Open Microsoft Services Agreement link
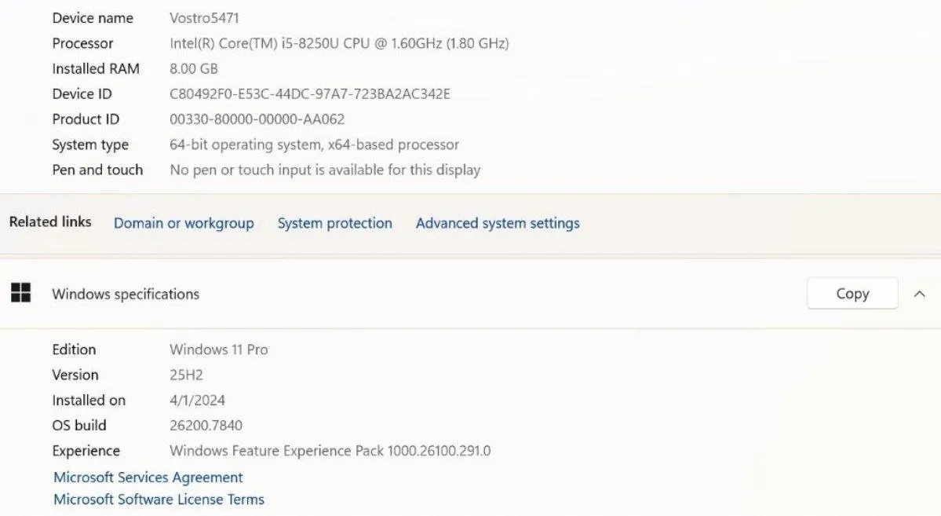The image size is (941, 516). pyautogui.click(x=148, y=478)
